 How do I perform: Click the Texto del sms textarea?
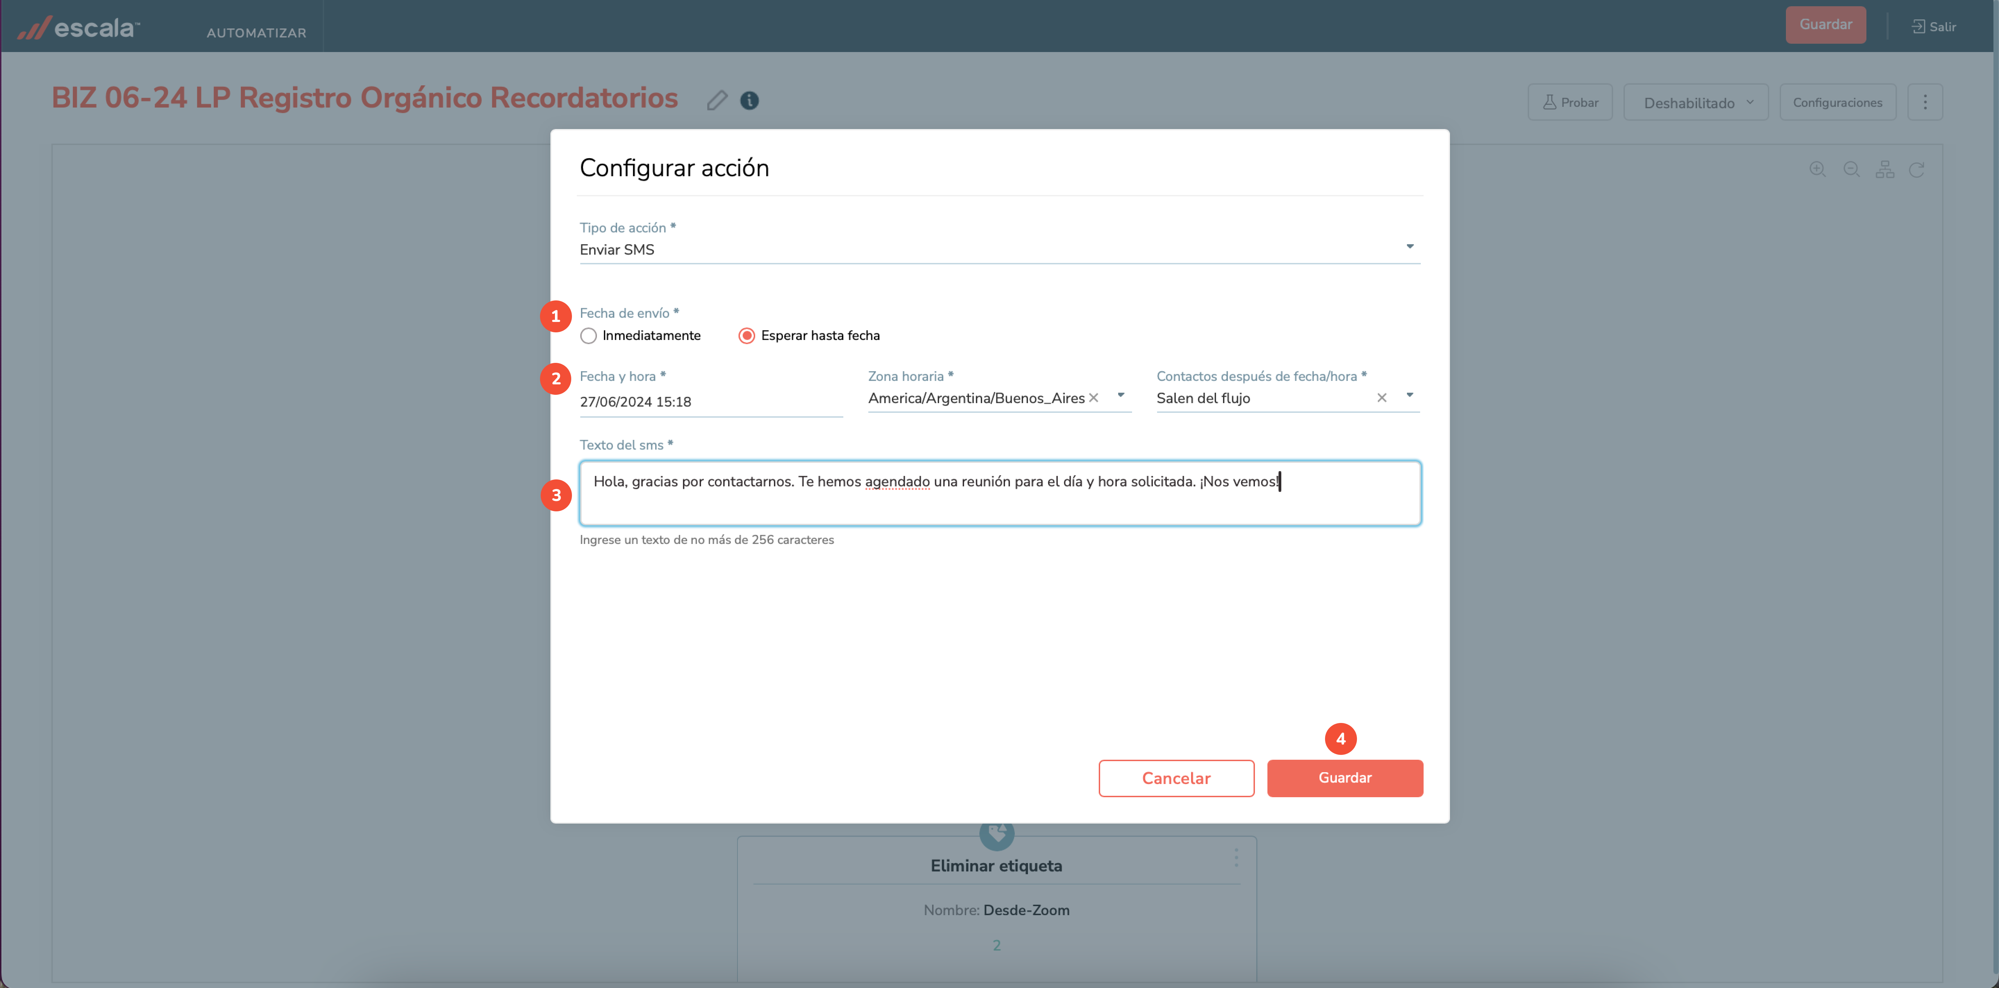[x=999, y=493]
